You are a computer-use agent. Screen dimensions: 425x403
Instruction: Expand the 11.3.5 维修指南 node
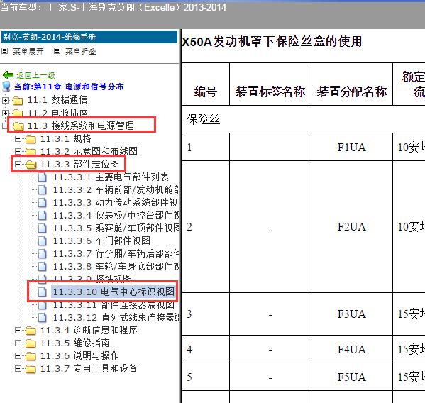coord(18,343)
